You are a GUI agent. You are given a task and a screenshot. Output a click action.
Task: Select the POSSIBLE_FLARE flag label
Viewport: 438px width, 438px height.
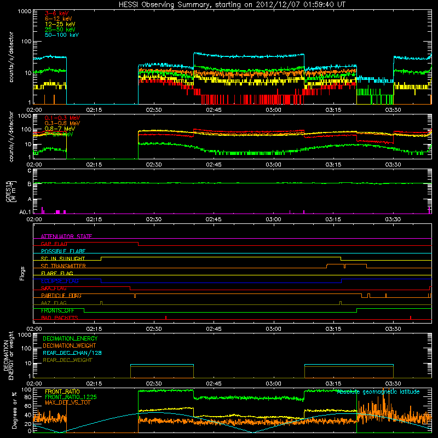(x=63, y=251)
